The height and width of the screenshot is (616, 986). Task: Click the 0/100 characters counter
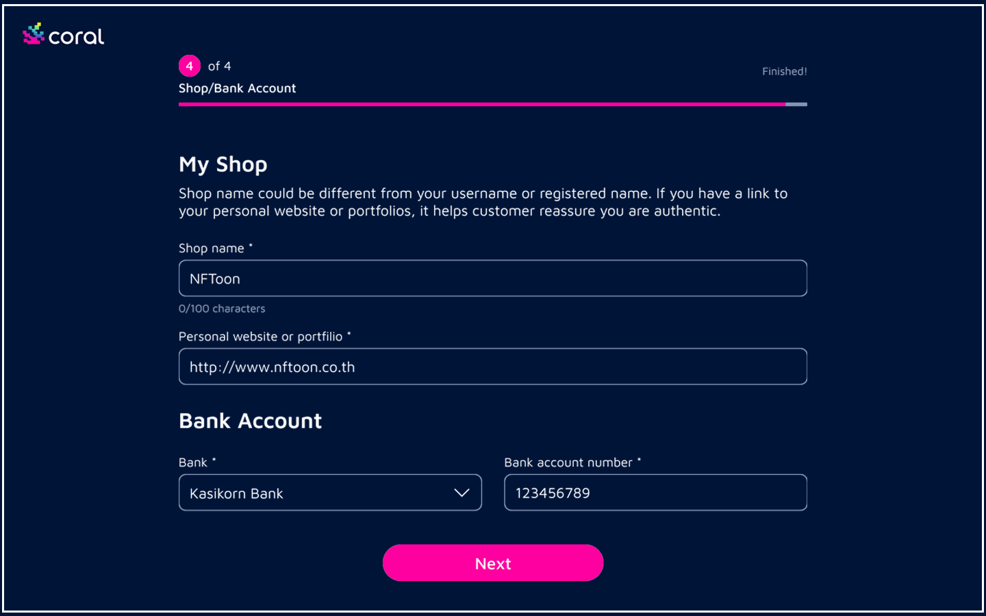(x=222, y=308)
